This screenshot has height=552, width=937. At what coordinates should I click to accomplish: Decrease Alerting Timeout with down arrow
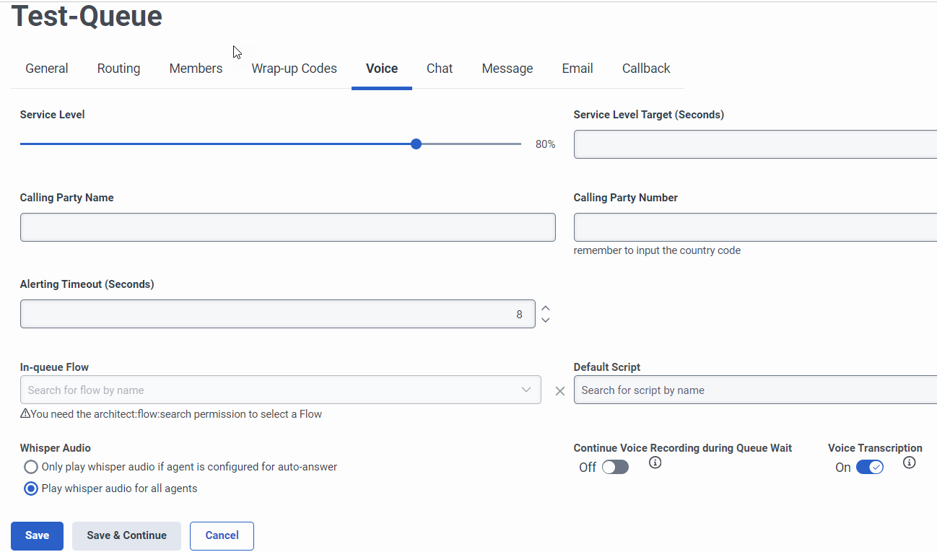(x=546, y=320)
